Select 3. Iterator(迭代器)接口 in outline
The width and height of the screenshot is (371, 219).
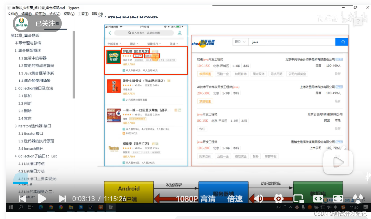33,126
